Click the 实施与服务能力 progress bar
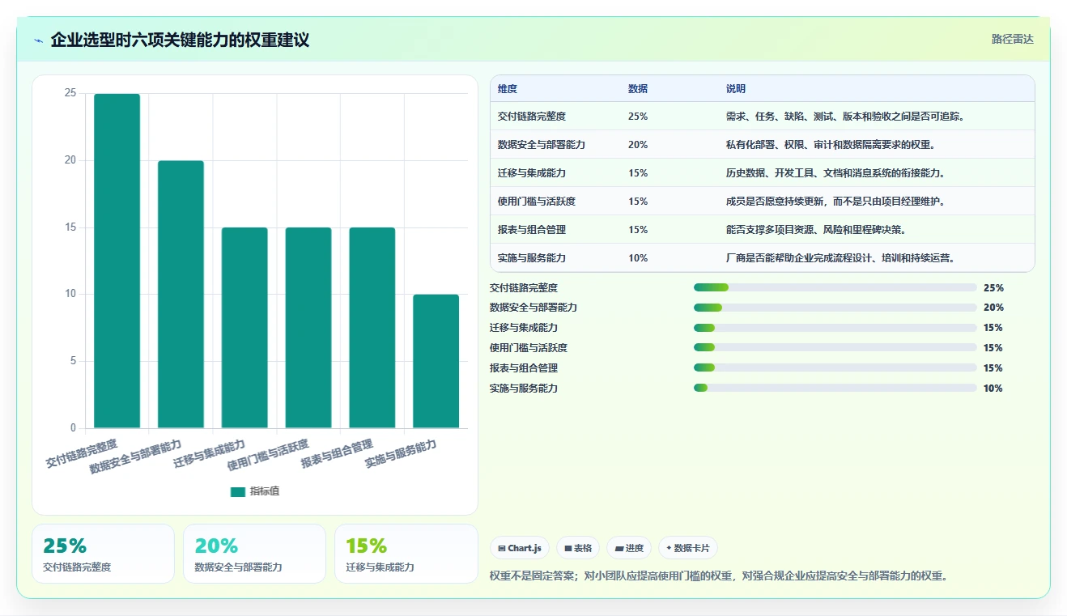 (x=835, y=389)
